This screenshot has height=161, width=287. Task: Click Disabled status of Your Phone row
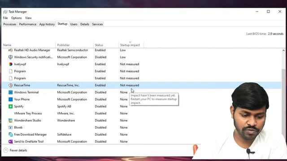point(100,99)
